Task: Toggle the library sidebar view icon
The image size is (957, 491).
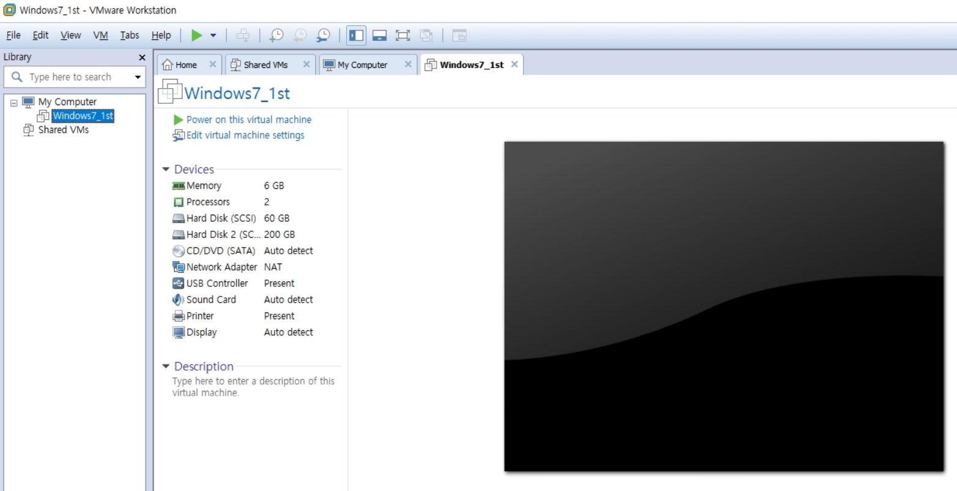Action: [x=357, y=35]
